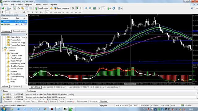198x111 pixels.
Task: Switch to the Избранное navigator tab
Action: tap(15, 86)
